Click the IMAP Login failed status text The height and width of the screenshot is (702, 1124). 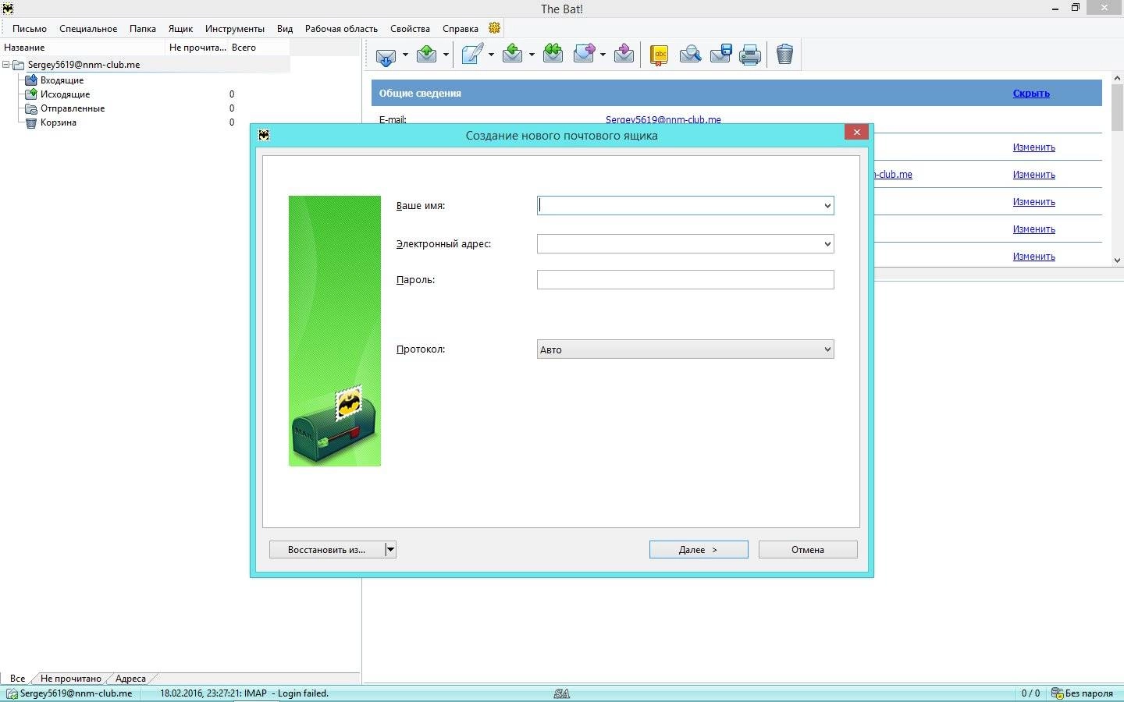244,693
